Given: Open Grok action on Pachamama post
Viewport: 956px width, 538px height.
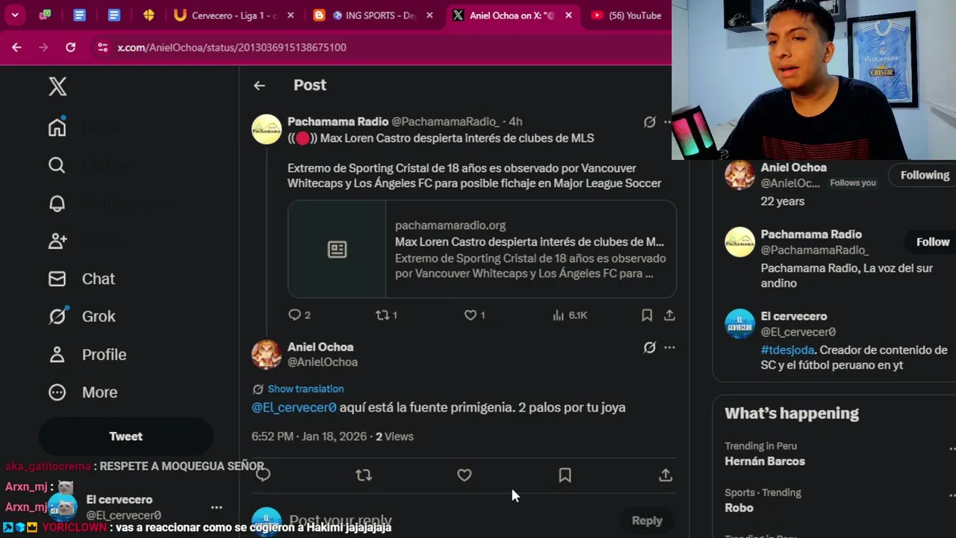Looking at the screenshot, I should click(x=650, y=122).
